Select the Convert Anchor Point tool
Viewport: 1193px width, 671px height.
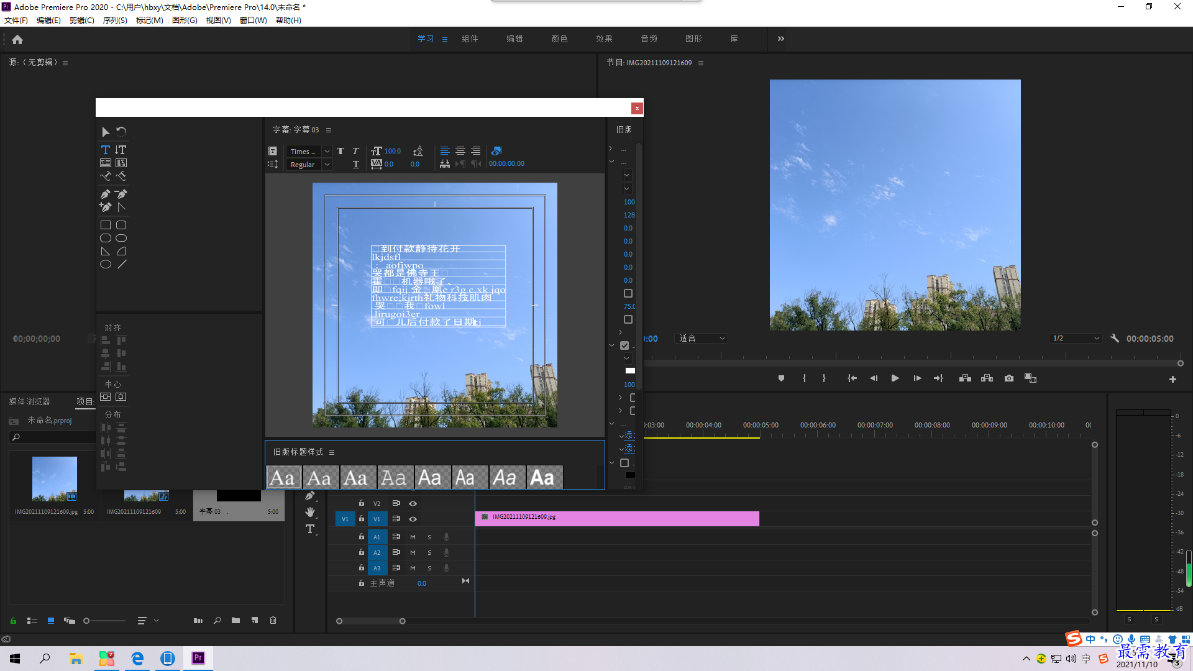(x=121, y=207)
